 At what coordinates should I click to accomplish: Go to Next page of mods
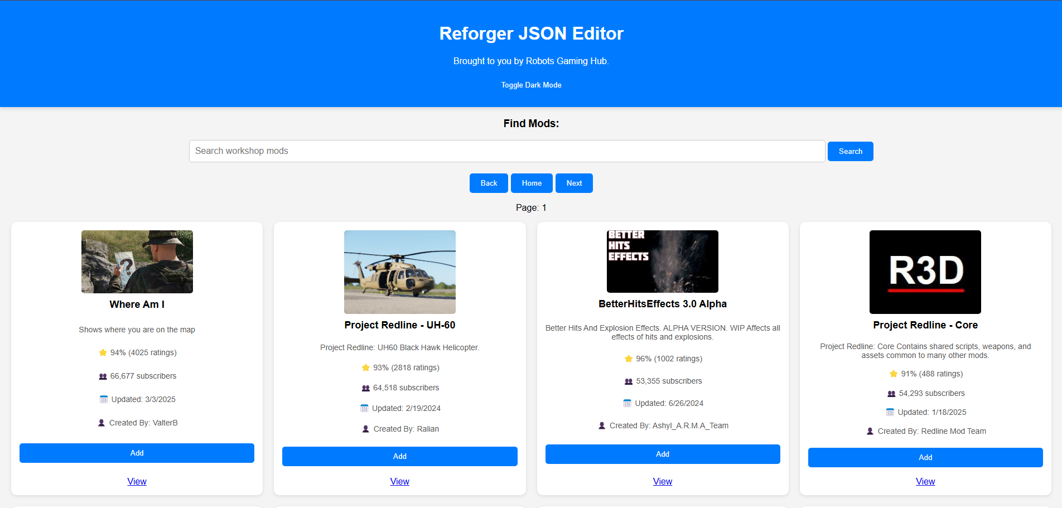point(574,183)
